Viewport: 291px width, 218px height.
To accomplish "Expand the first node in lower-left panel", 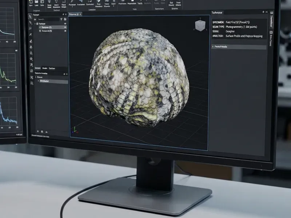I will click(36, 77).
